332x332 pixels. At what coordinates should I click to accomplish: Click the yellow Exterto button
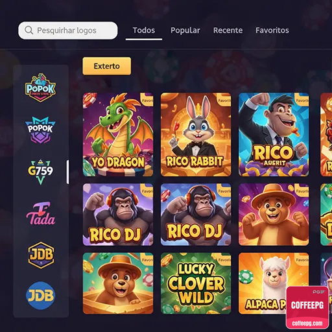107,66
